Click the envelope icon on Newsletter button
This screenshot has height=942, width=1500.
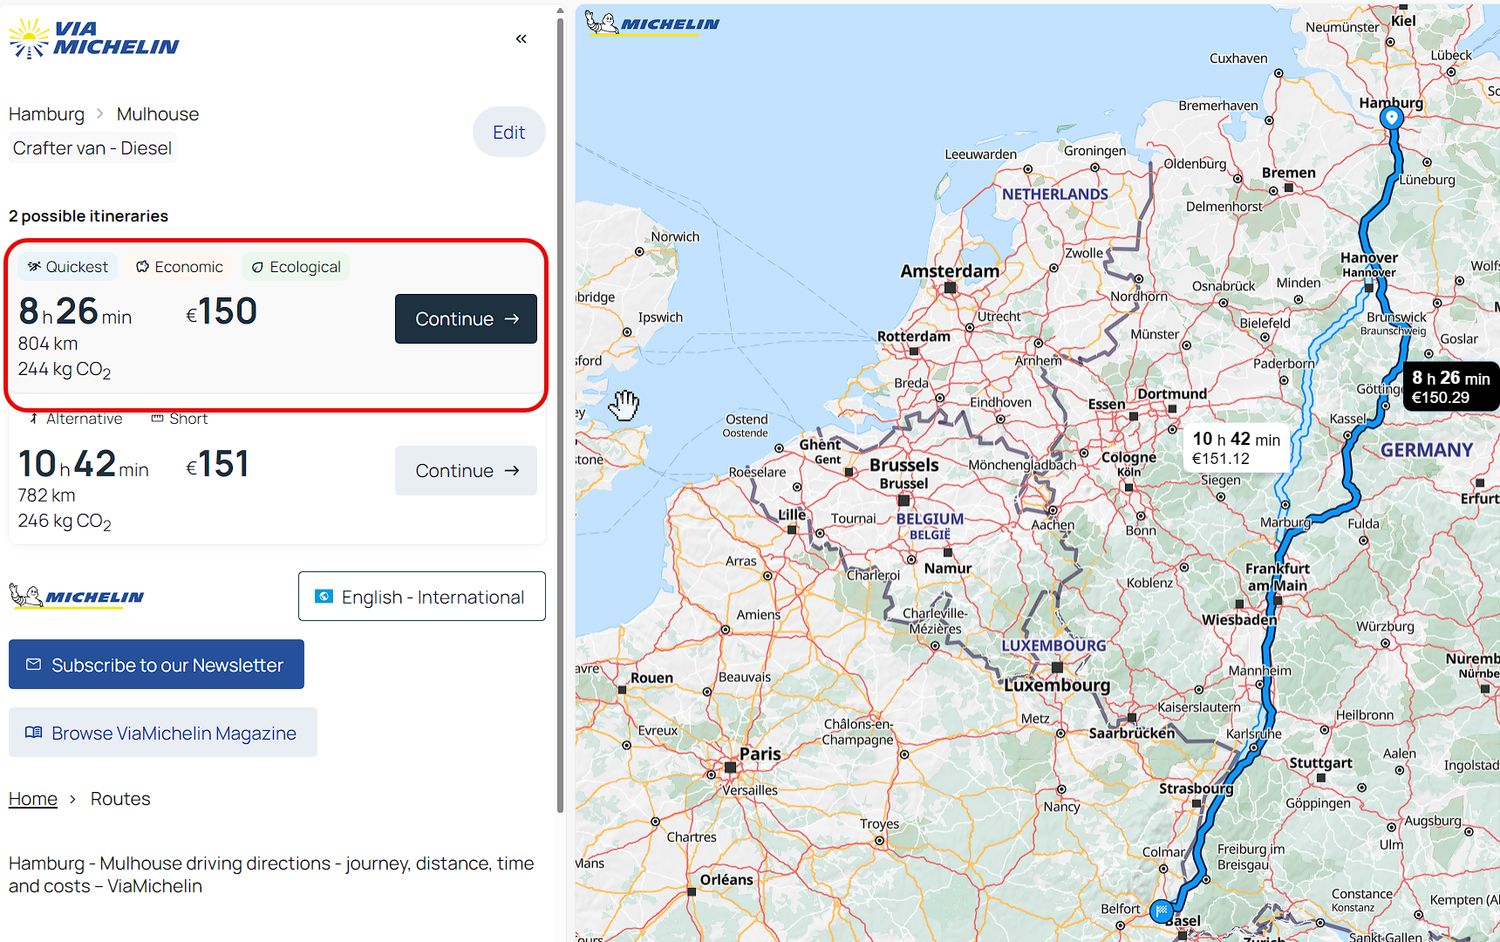[34, 665]
